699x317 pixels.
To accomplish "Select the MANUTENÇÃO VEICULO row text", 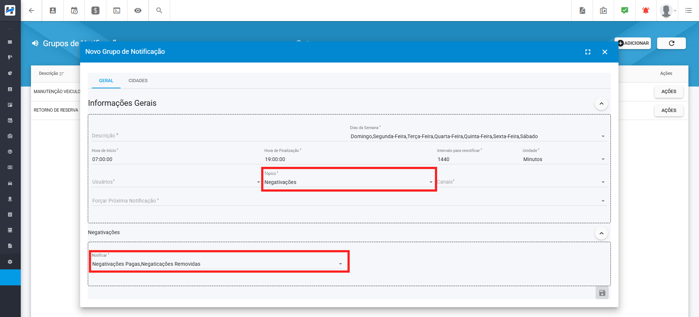I will tap(57, 92).
